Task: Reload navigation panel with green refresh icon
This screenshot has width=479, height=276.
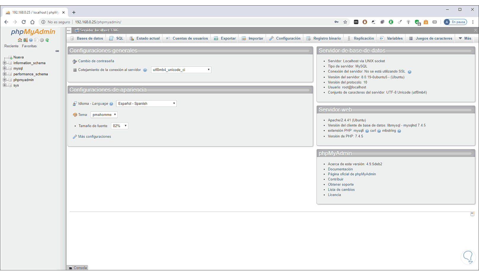Action: (47, 40)
